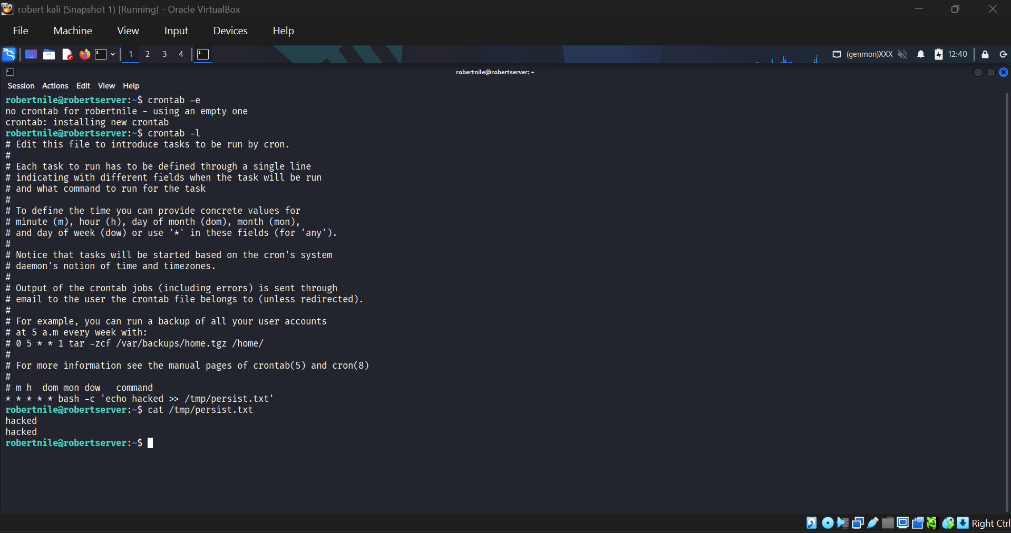This screenshot has width=1011, height=533.
Task: Launch the text editor panel icon
Action: pos(67,54)
